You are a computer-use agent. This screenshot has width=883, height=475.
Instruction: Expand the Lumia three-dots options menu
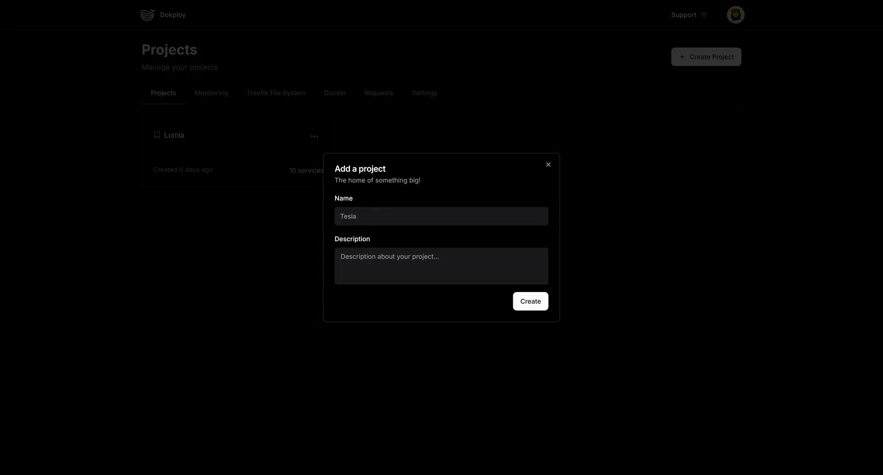pyautogui.click(x=314, y=136)
